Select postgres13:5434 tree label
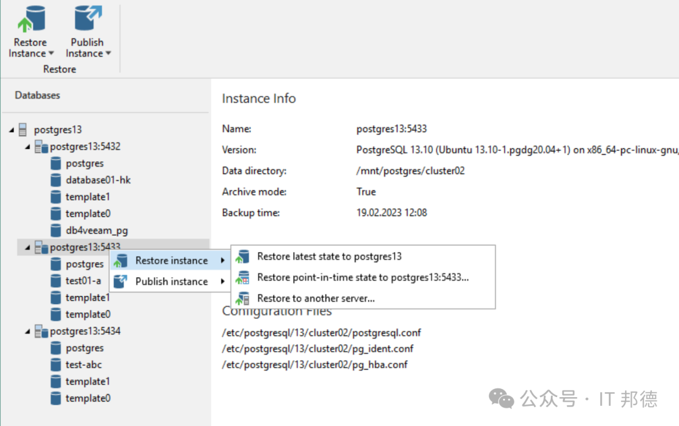The width and height of the screenshot is (679, 426). pyautogui.click(x=86, y=330)
